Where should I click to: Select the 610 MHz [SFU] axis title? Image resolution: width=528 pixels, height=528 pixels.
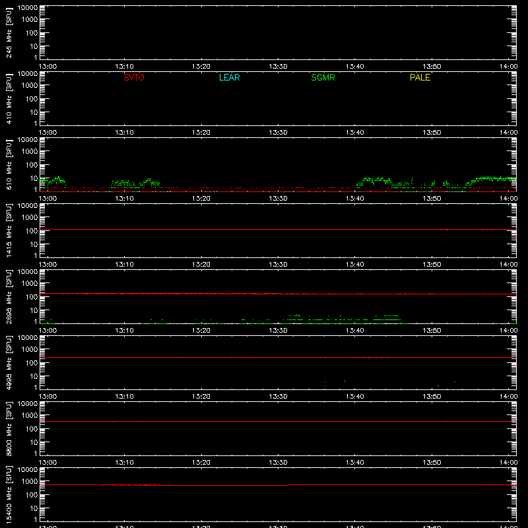[9, 164]
